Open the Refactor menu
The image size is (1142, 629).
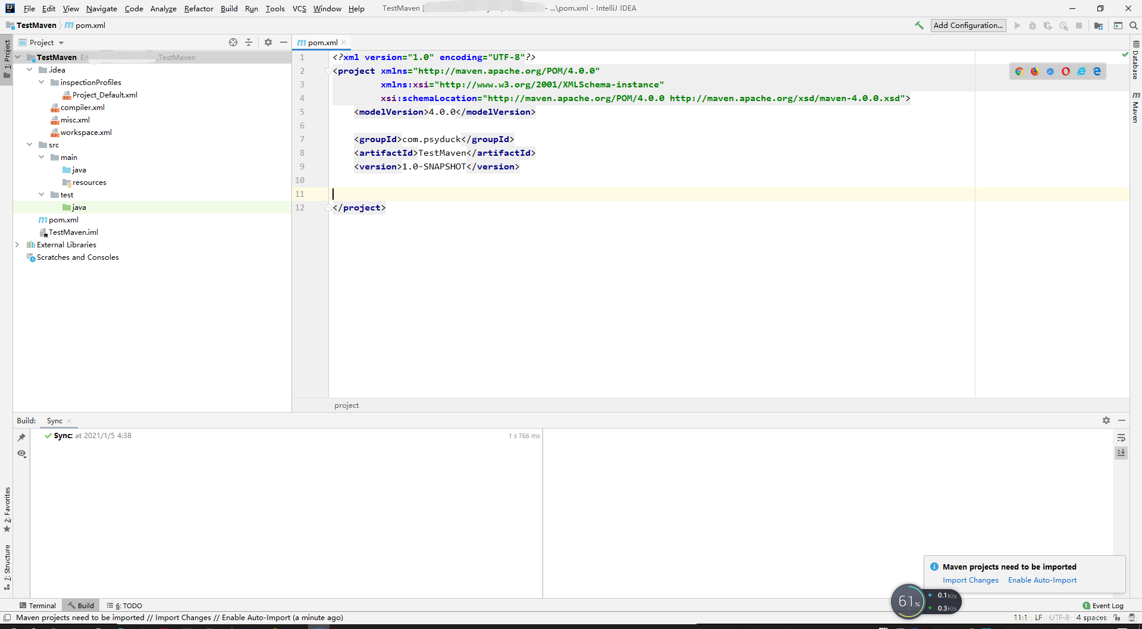[x=199, y=8]
